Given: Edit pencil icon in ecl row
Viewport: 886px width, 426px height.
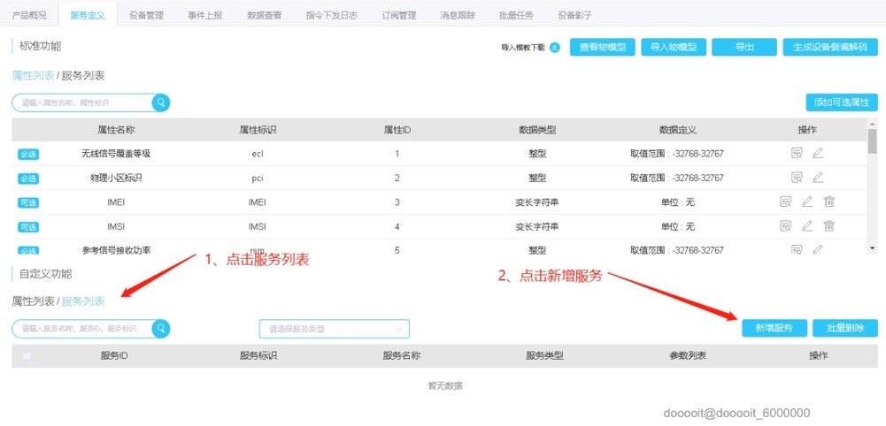Looking at the screenshot, I should coord(818,153).
